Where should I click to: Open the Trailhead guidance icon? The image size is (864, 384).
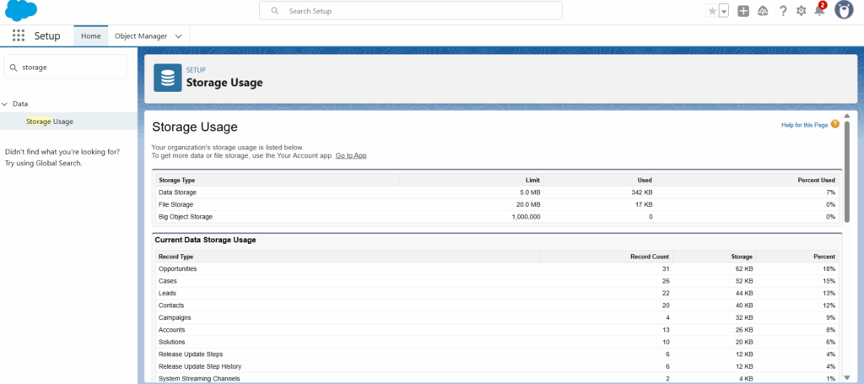coord(763,11)
